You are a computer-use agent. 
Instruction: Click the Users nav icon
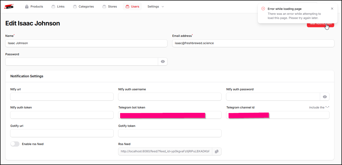click(x=127, y=6)
